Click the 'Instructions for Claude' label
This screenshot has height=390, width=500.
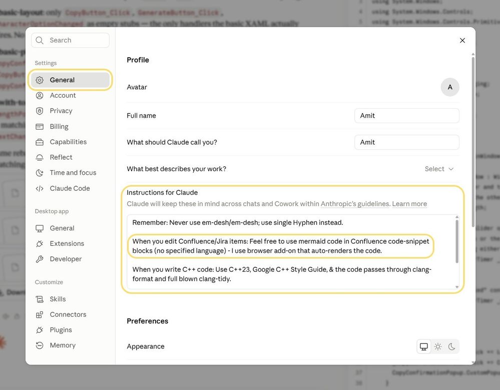pos(162,193)
